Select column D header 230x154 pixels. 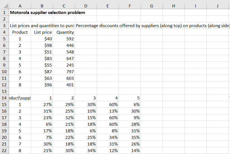point(86,6)
